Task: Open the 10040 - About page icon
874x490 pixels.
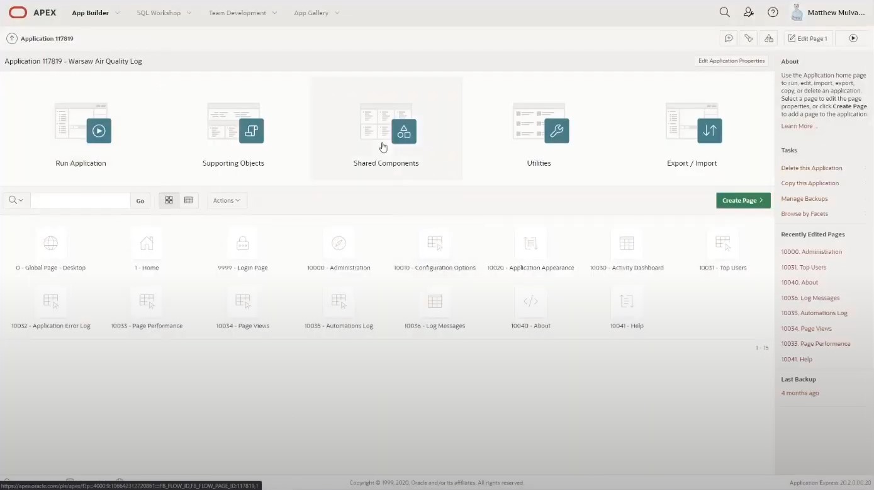Action: [530, 301]
